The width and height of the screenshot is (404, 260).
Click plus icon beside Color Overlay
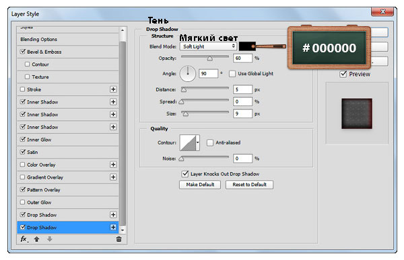coord(113,165)
